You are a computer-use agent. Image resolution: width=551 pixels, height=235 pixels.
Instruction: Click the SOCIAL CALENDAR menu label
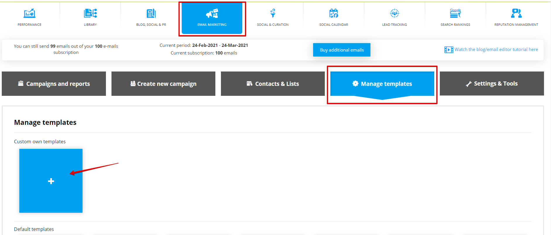click(334, 25)
